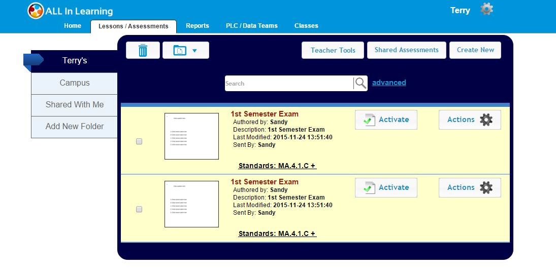Activate the first 1st Semester Exam
The image size is (556, 273).
coord(386,120)
